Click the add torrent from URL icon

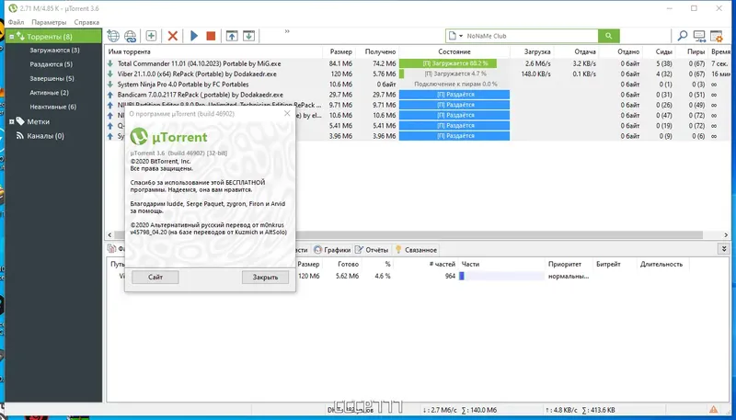point(130,36)
